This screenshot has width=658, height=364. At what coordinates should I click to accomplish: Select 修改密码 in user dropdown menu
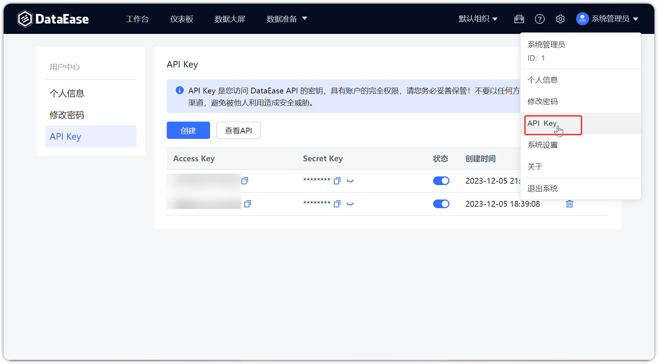(x=581, y=102)
